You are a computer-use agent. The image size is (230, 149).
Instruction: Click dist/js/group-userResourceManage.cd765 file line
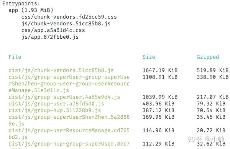click(69, 130)
